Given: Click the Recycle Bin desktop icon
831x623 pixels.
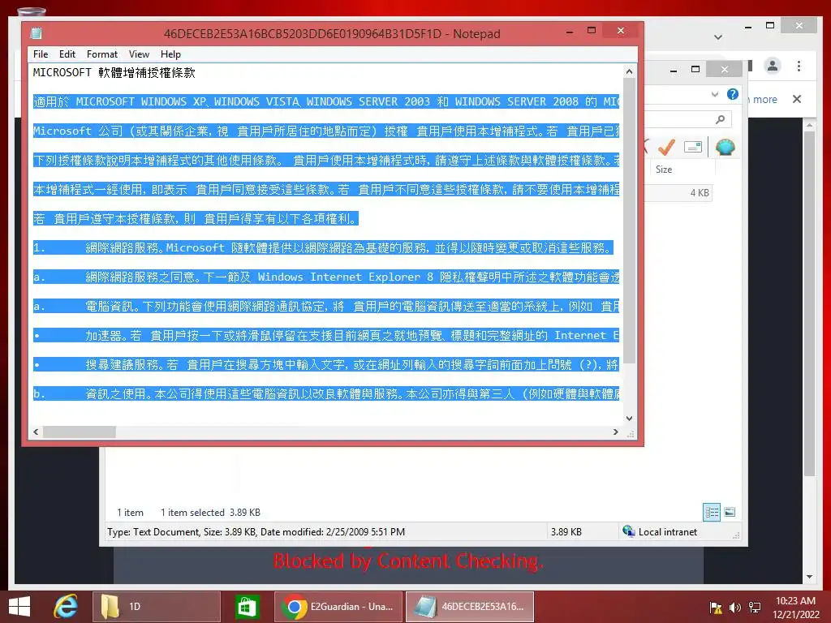Looking at the screenshot, I should [32, 11].
